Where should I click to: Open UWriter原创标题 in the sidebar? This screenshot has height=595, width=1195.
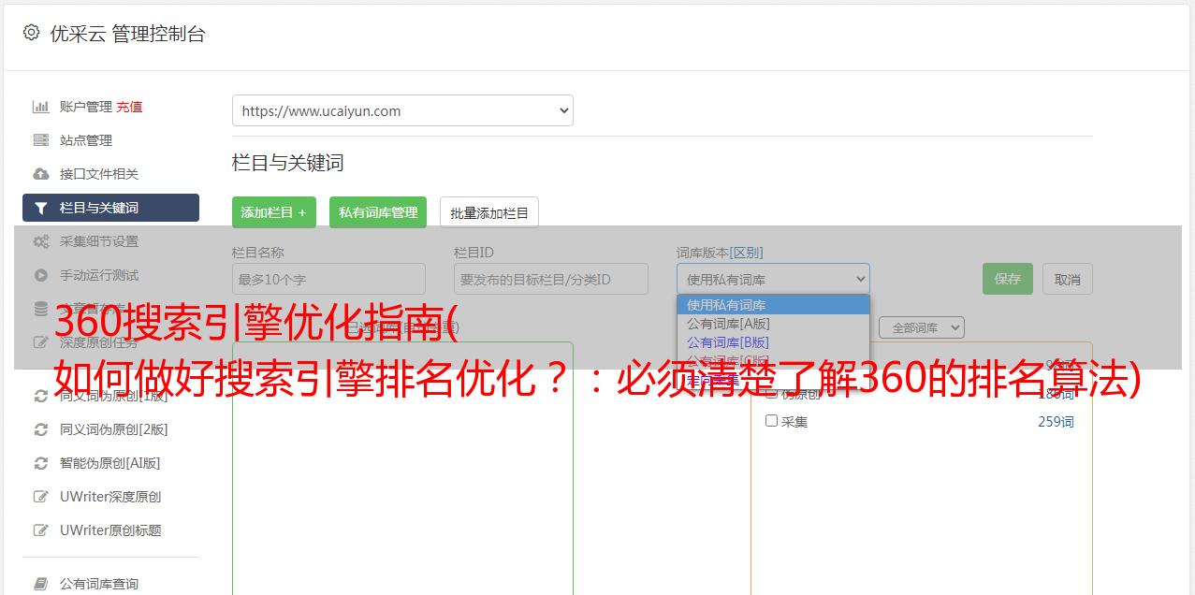tap(110, 530)
